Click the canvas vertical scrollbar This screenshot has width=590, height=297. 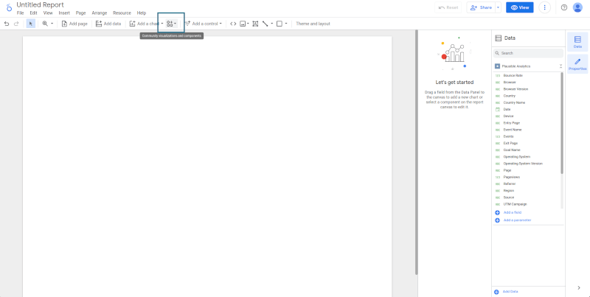pyautogui.click(x=417, y=153)
